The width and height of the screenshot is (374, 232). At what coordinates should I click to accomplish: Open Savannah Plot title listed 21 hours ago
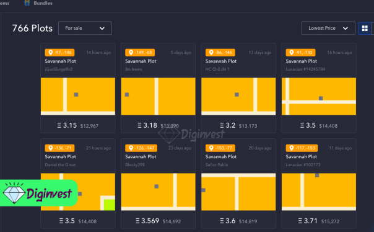tap(60, 157)
